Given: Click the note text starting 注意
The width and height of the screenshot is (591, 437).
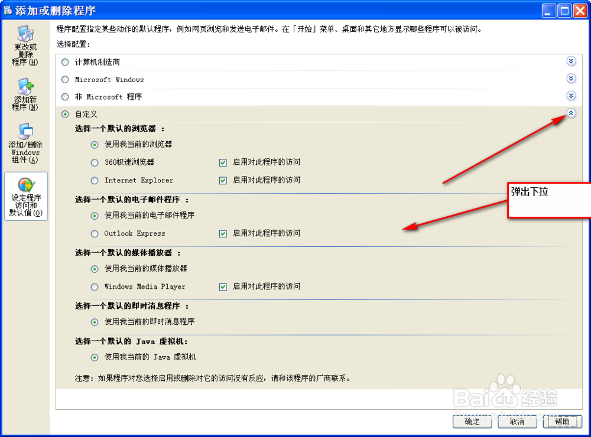Looking at the screenshot, I should click(x=213, y=378).
